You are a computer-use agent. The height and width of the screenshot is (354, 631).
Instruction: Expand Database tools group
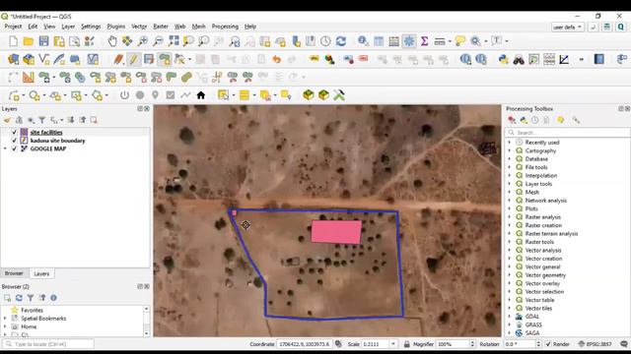(x=510, y=159)
